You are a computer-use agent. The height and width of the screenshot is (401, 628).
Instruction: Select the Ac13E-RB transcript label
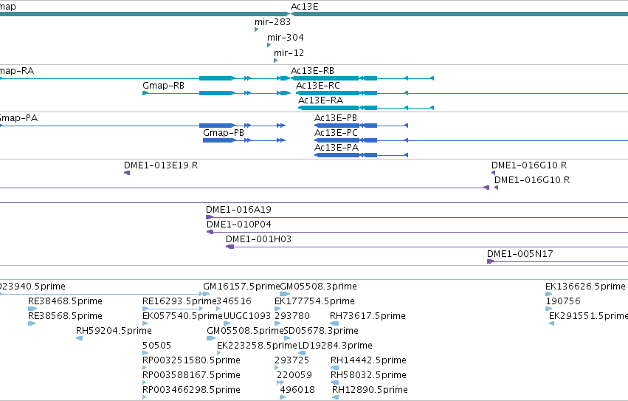312,71
